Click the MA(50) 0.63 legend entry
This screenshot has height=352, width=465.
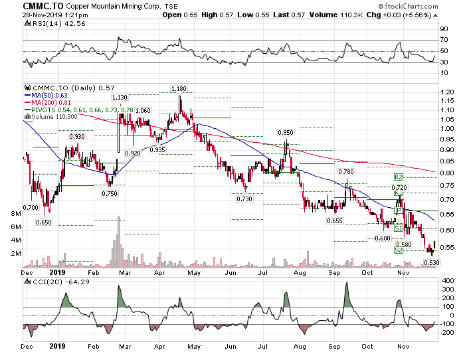(x=46, y=96)
